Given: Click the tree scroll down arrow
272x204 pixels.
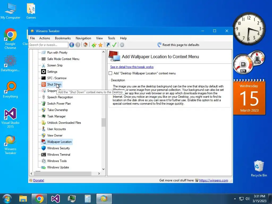Looking at the screenshot, I should tap(103, 169).
